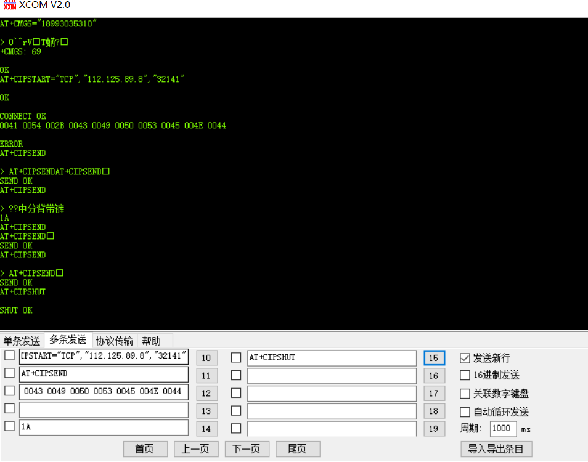
Task: Check the box for the 0043 0049 entry
Action: pos(9,391)
